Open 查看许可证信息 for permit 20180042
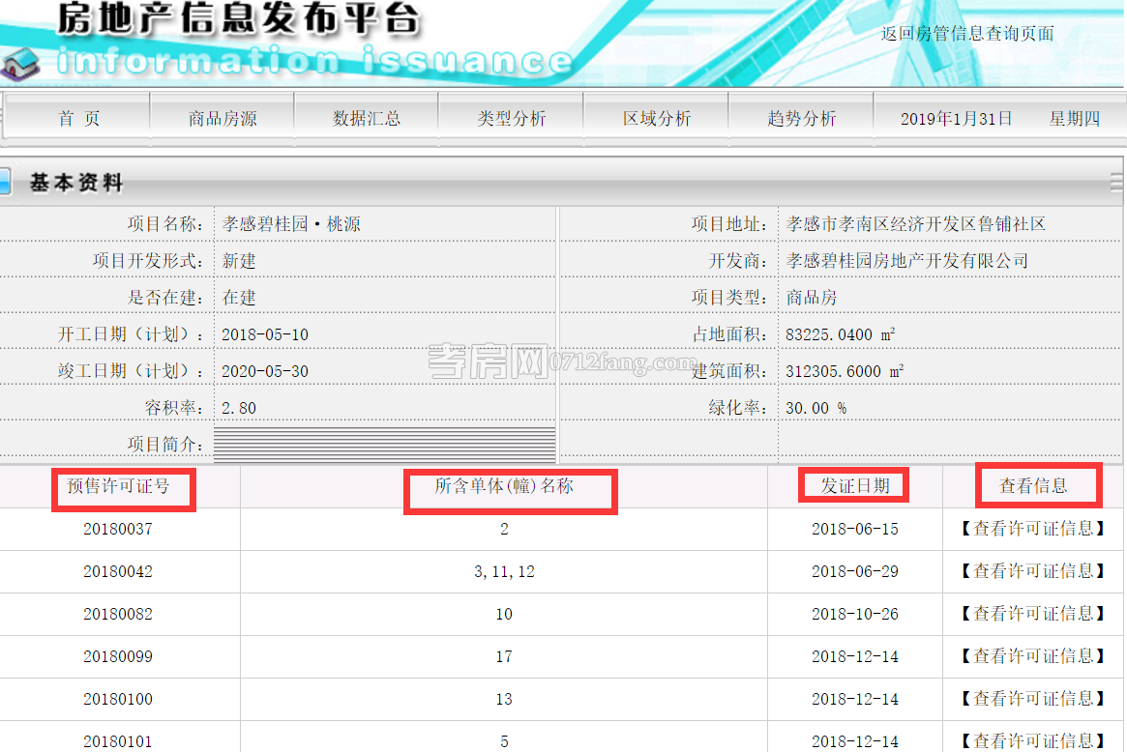This screenshot has width=1127, height=752. [1032, 571]
